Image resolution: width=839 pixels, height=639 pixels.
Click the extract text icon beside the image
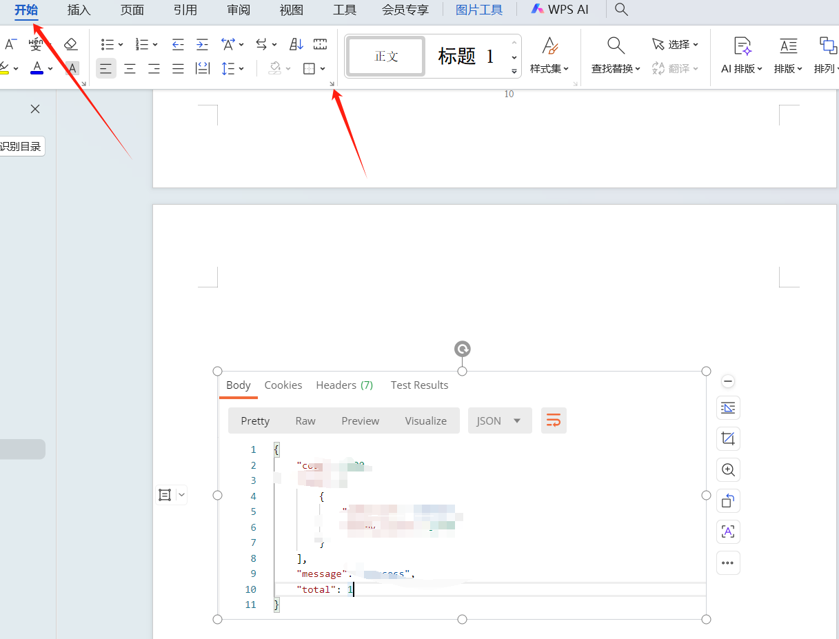click(728, 531)
